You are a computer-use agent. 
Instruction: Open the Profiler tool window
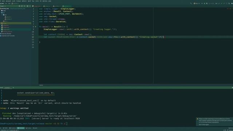(28, 128)
